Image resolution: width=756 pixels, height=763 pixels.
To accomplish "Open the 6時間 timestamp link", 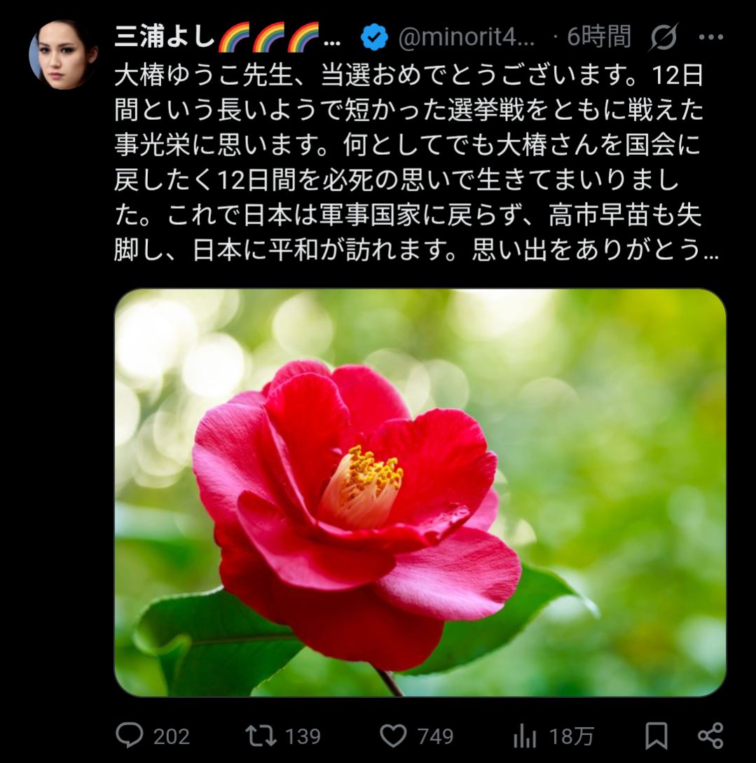I will point(599,37).
